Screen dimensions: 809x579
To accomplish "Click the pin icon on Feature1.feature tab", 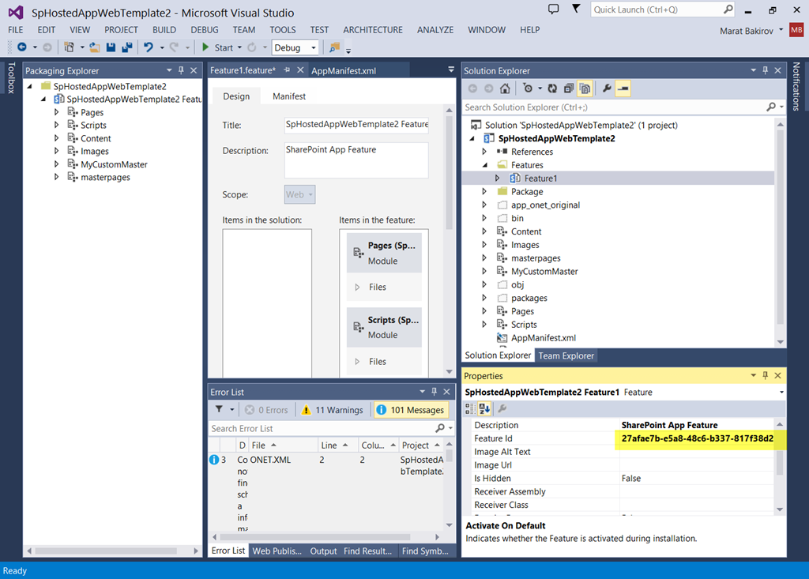I will click(287, 70).
